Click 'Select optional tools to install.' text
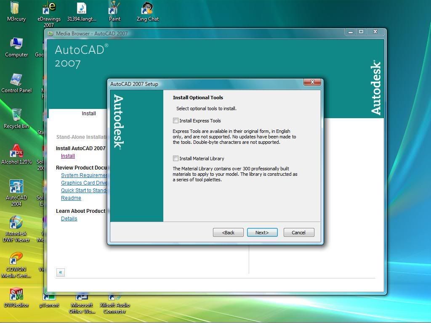Viewport: 431px width, 323px height. coord(206,109)
